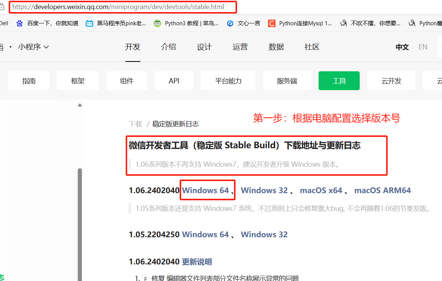The width and height of the screenshot is (442, 281).
Task: Open the 1.06.2402040 更新说明 link
Action: (x=197, y=261)
